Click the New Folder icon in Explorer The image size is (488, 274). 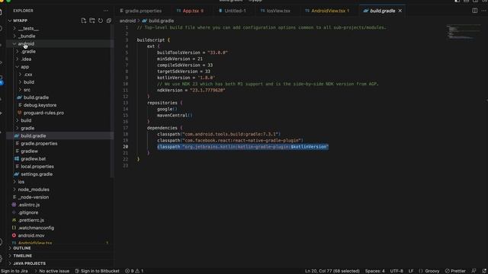coord(92,21)
